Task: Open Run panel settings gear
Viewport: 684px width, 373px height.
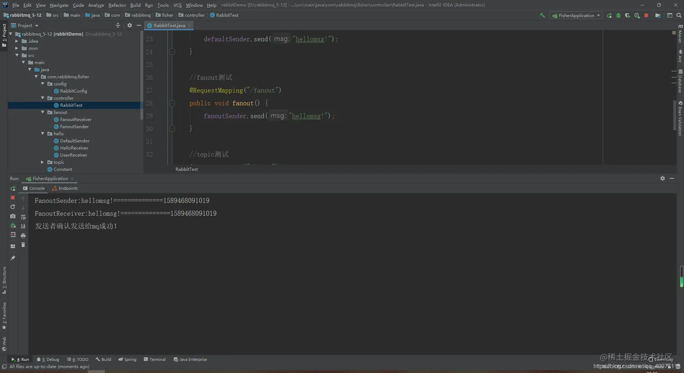Action: pyautogui.click(x=662, y=179)
